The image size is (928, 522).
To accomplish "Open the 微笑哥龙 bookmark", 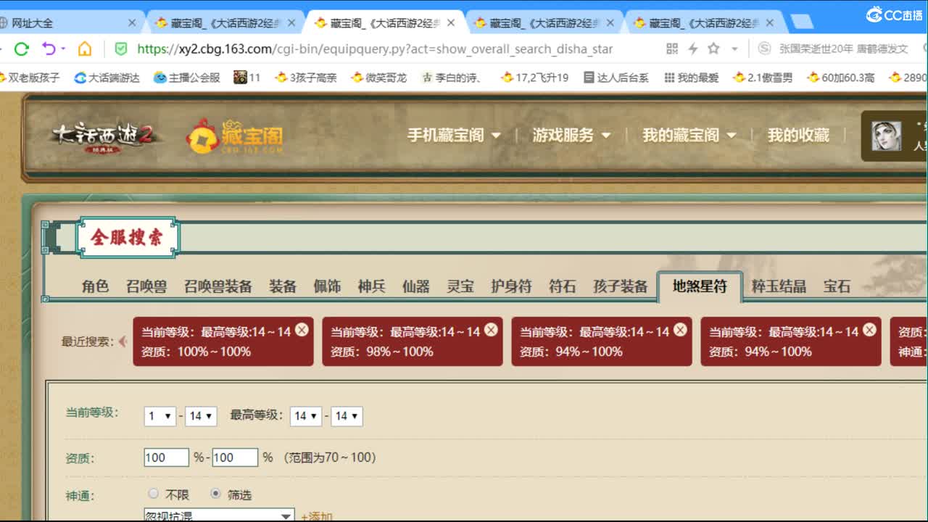I will coord(378,78).
